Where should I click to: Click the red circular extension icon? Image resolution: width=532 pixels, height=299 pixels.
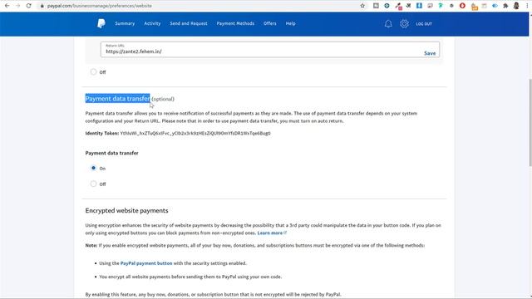[462, 6]
